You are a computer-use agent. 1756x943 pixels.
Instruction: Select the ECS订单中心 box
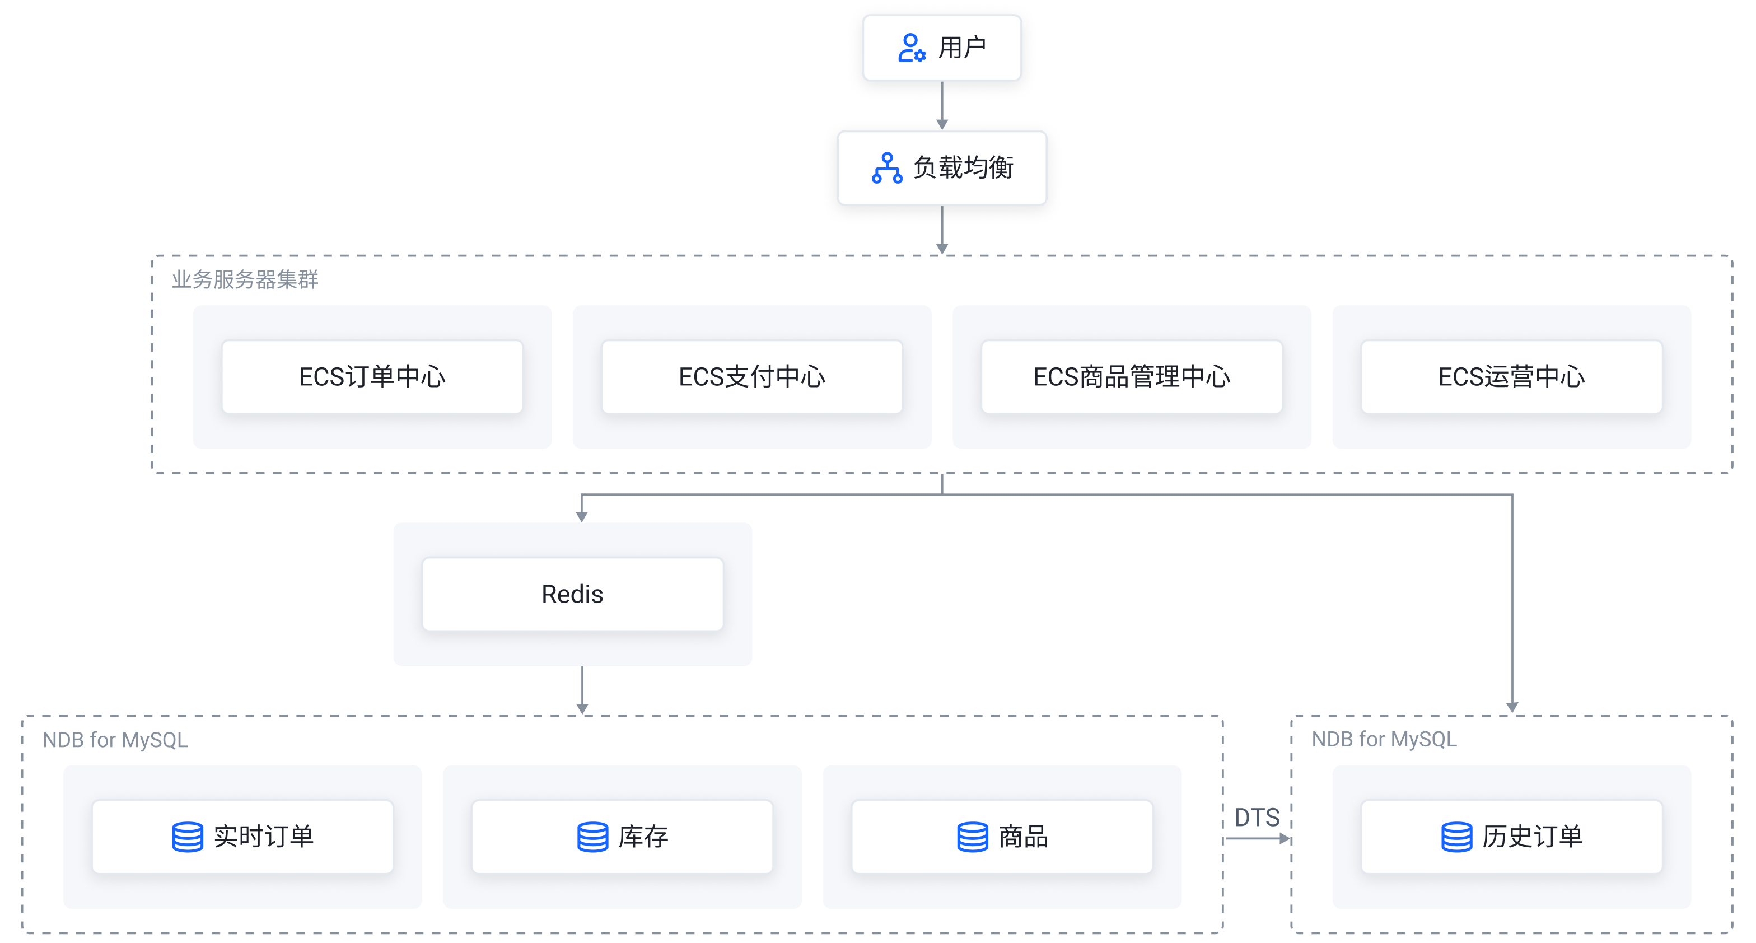[x=372, y=376]
